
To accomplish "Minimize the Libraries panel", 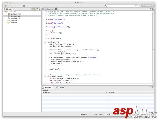I will pos(37,8).
